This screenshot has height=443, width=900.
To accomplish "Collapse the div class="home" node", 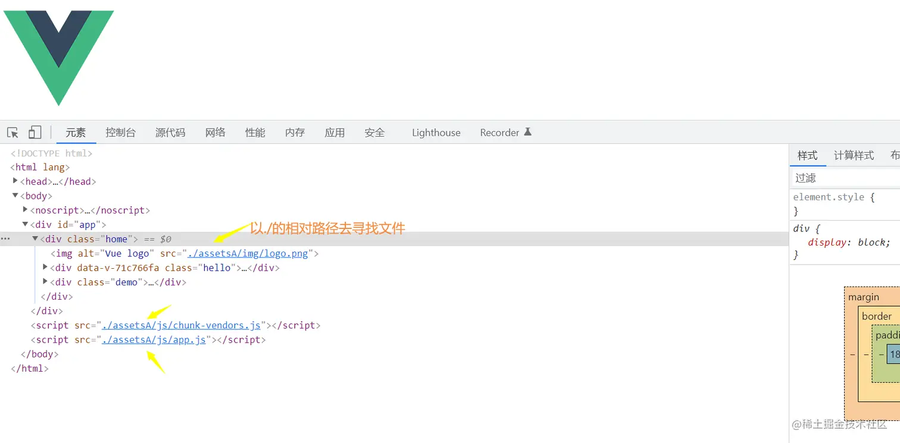I will pos(35,238).
